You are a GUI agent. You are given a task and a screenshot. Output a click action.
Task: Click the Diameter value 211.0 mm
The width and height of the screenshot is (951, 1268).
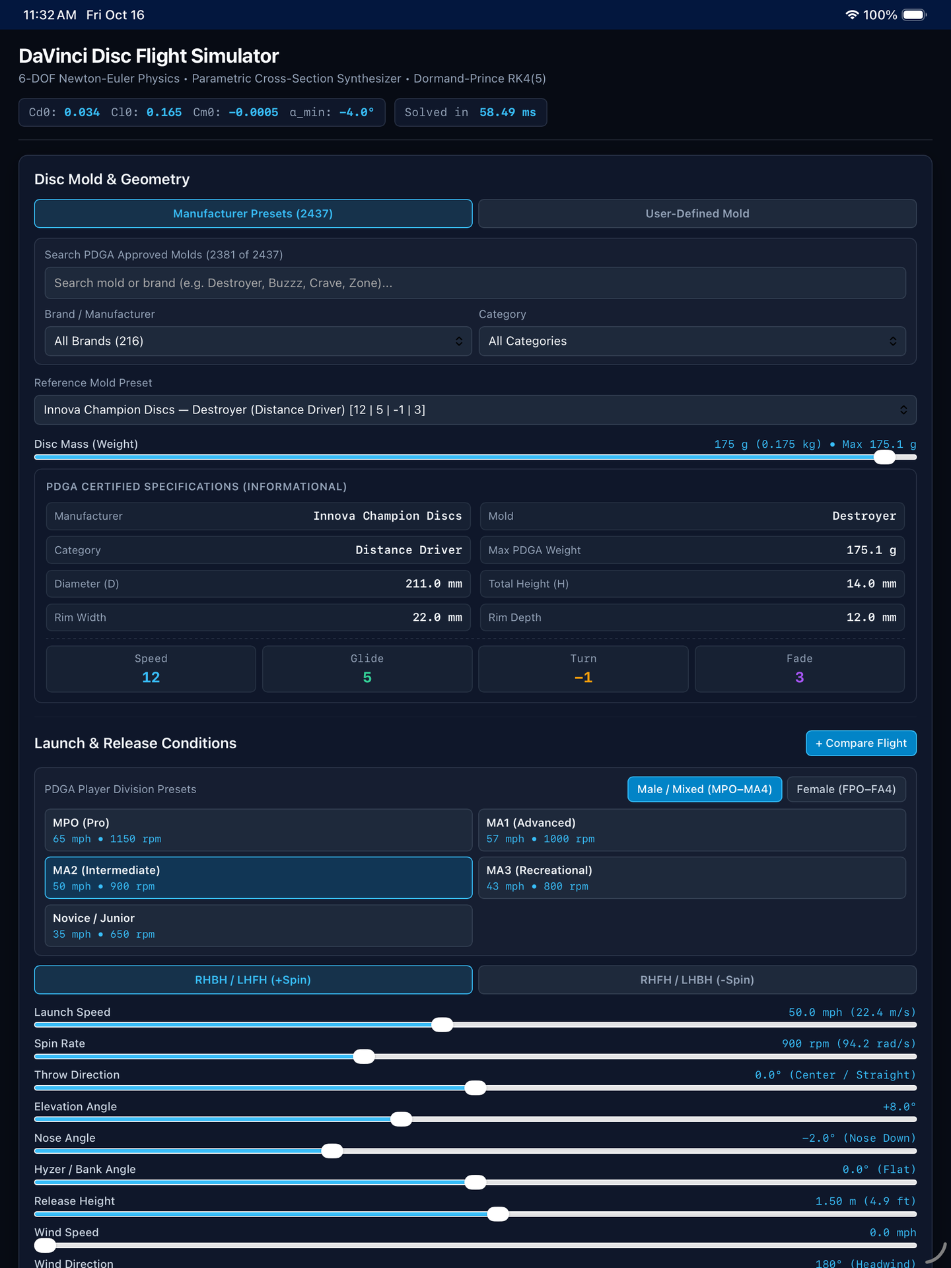click(x=434, y=584)
